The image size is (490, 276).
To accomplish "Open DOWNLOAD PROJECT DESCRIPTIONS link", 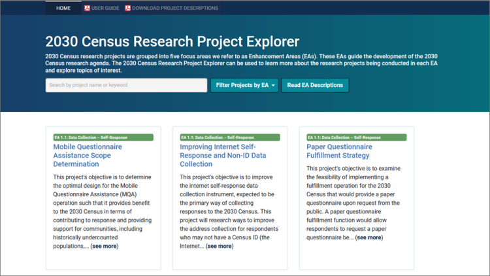I will (175, 8).
